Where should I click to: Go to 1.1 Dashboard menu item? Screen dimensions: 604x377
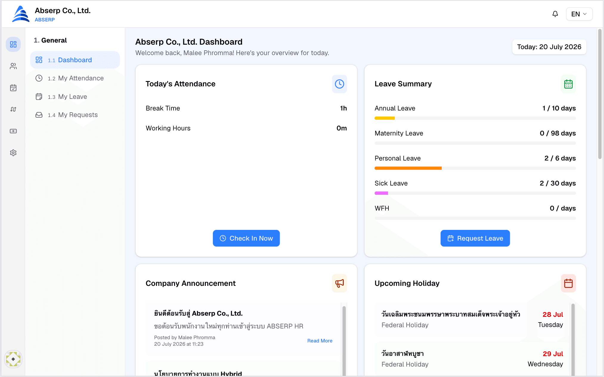(x=75, y=60)
